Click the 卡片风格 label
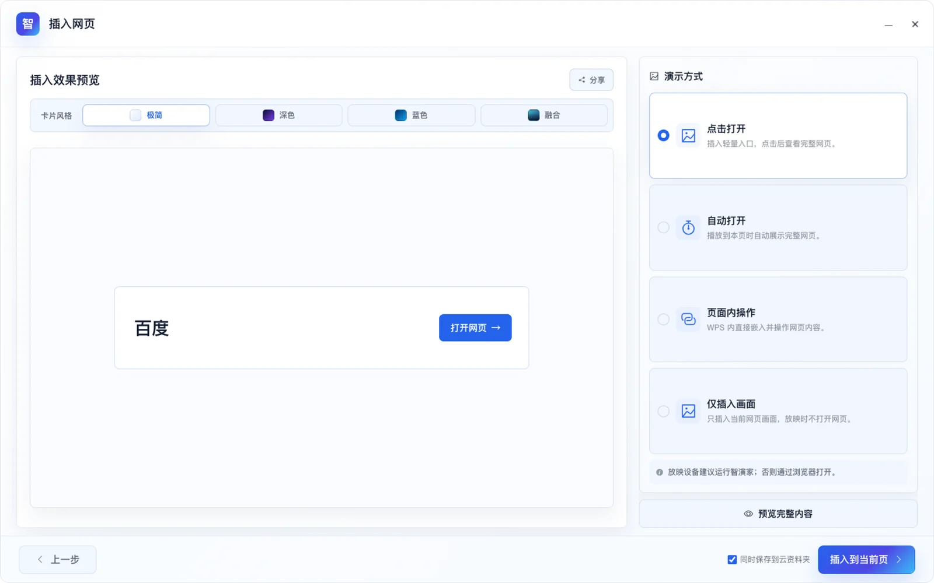 [x=57, y=116]
